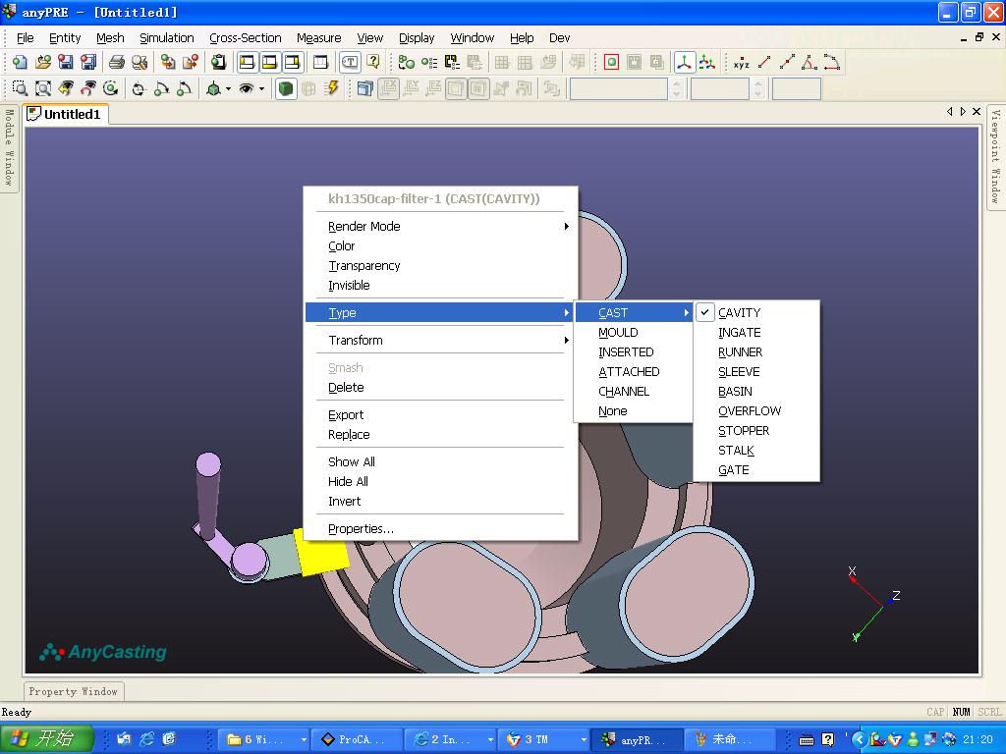The height and width of the screenshot is (754, 1006).
Task: Choose INGATE from the CAST submenu
Action: point(755,333)
